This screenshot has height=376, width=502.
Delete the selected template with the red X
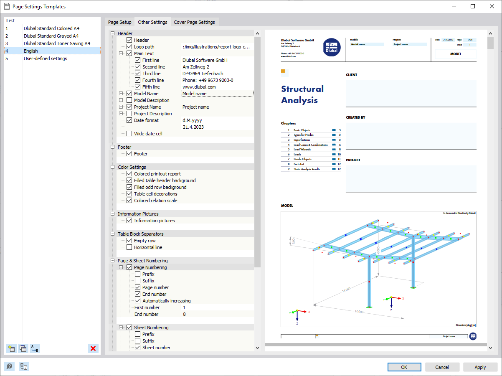93,348
